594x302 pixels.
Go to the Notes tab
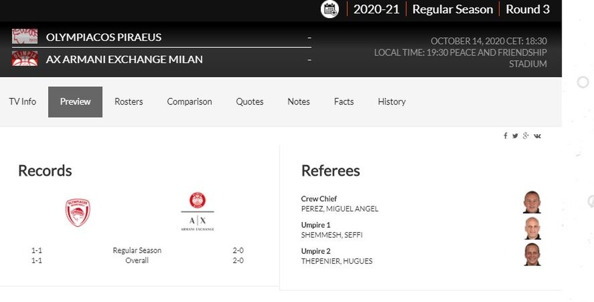(x=299, y=102)
